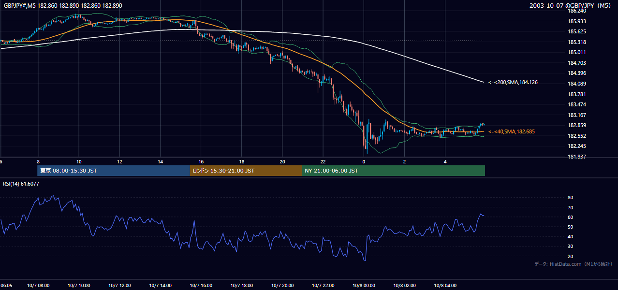
Task: Click the 10/7 20:00 bottom time label
Action: [x=282, y=285]
